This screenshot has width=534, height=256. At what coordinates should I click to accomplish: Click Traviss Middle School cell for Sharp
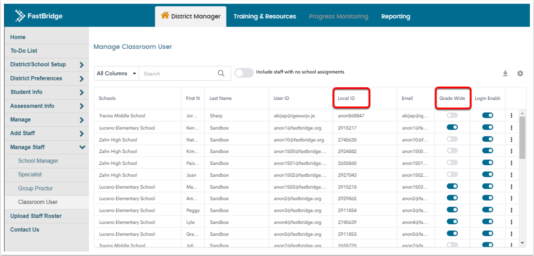(x=137, y=116)
